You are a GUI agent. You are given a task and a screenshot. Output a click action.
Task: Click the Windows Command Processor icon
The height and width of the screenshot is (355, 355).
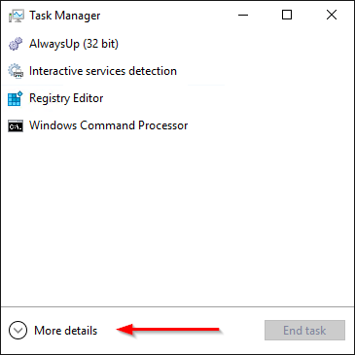(16, 125)
